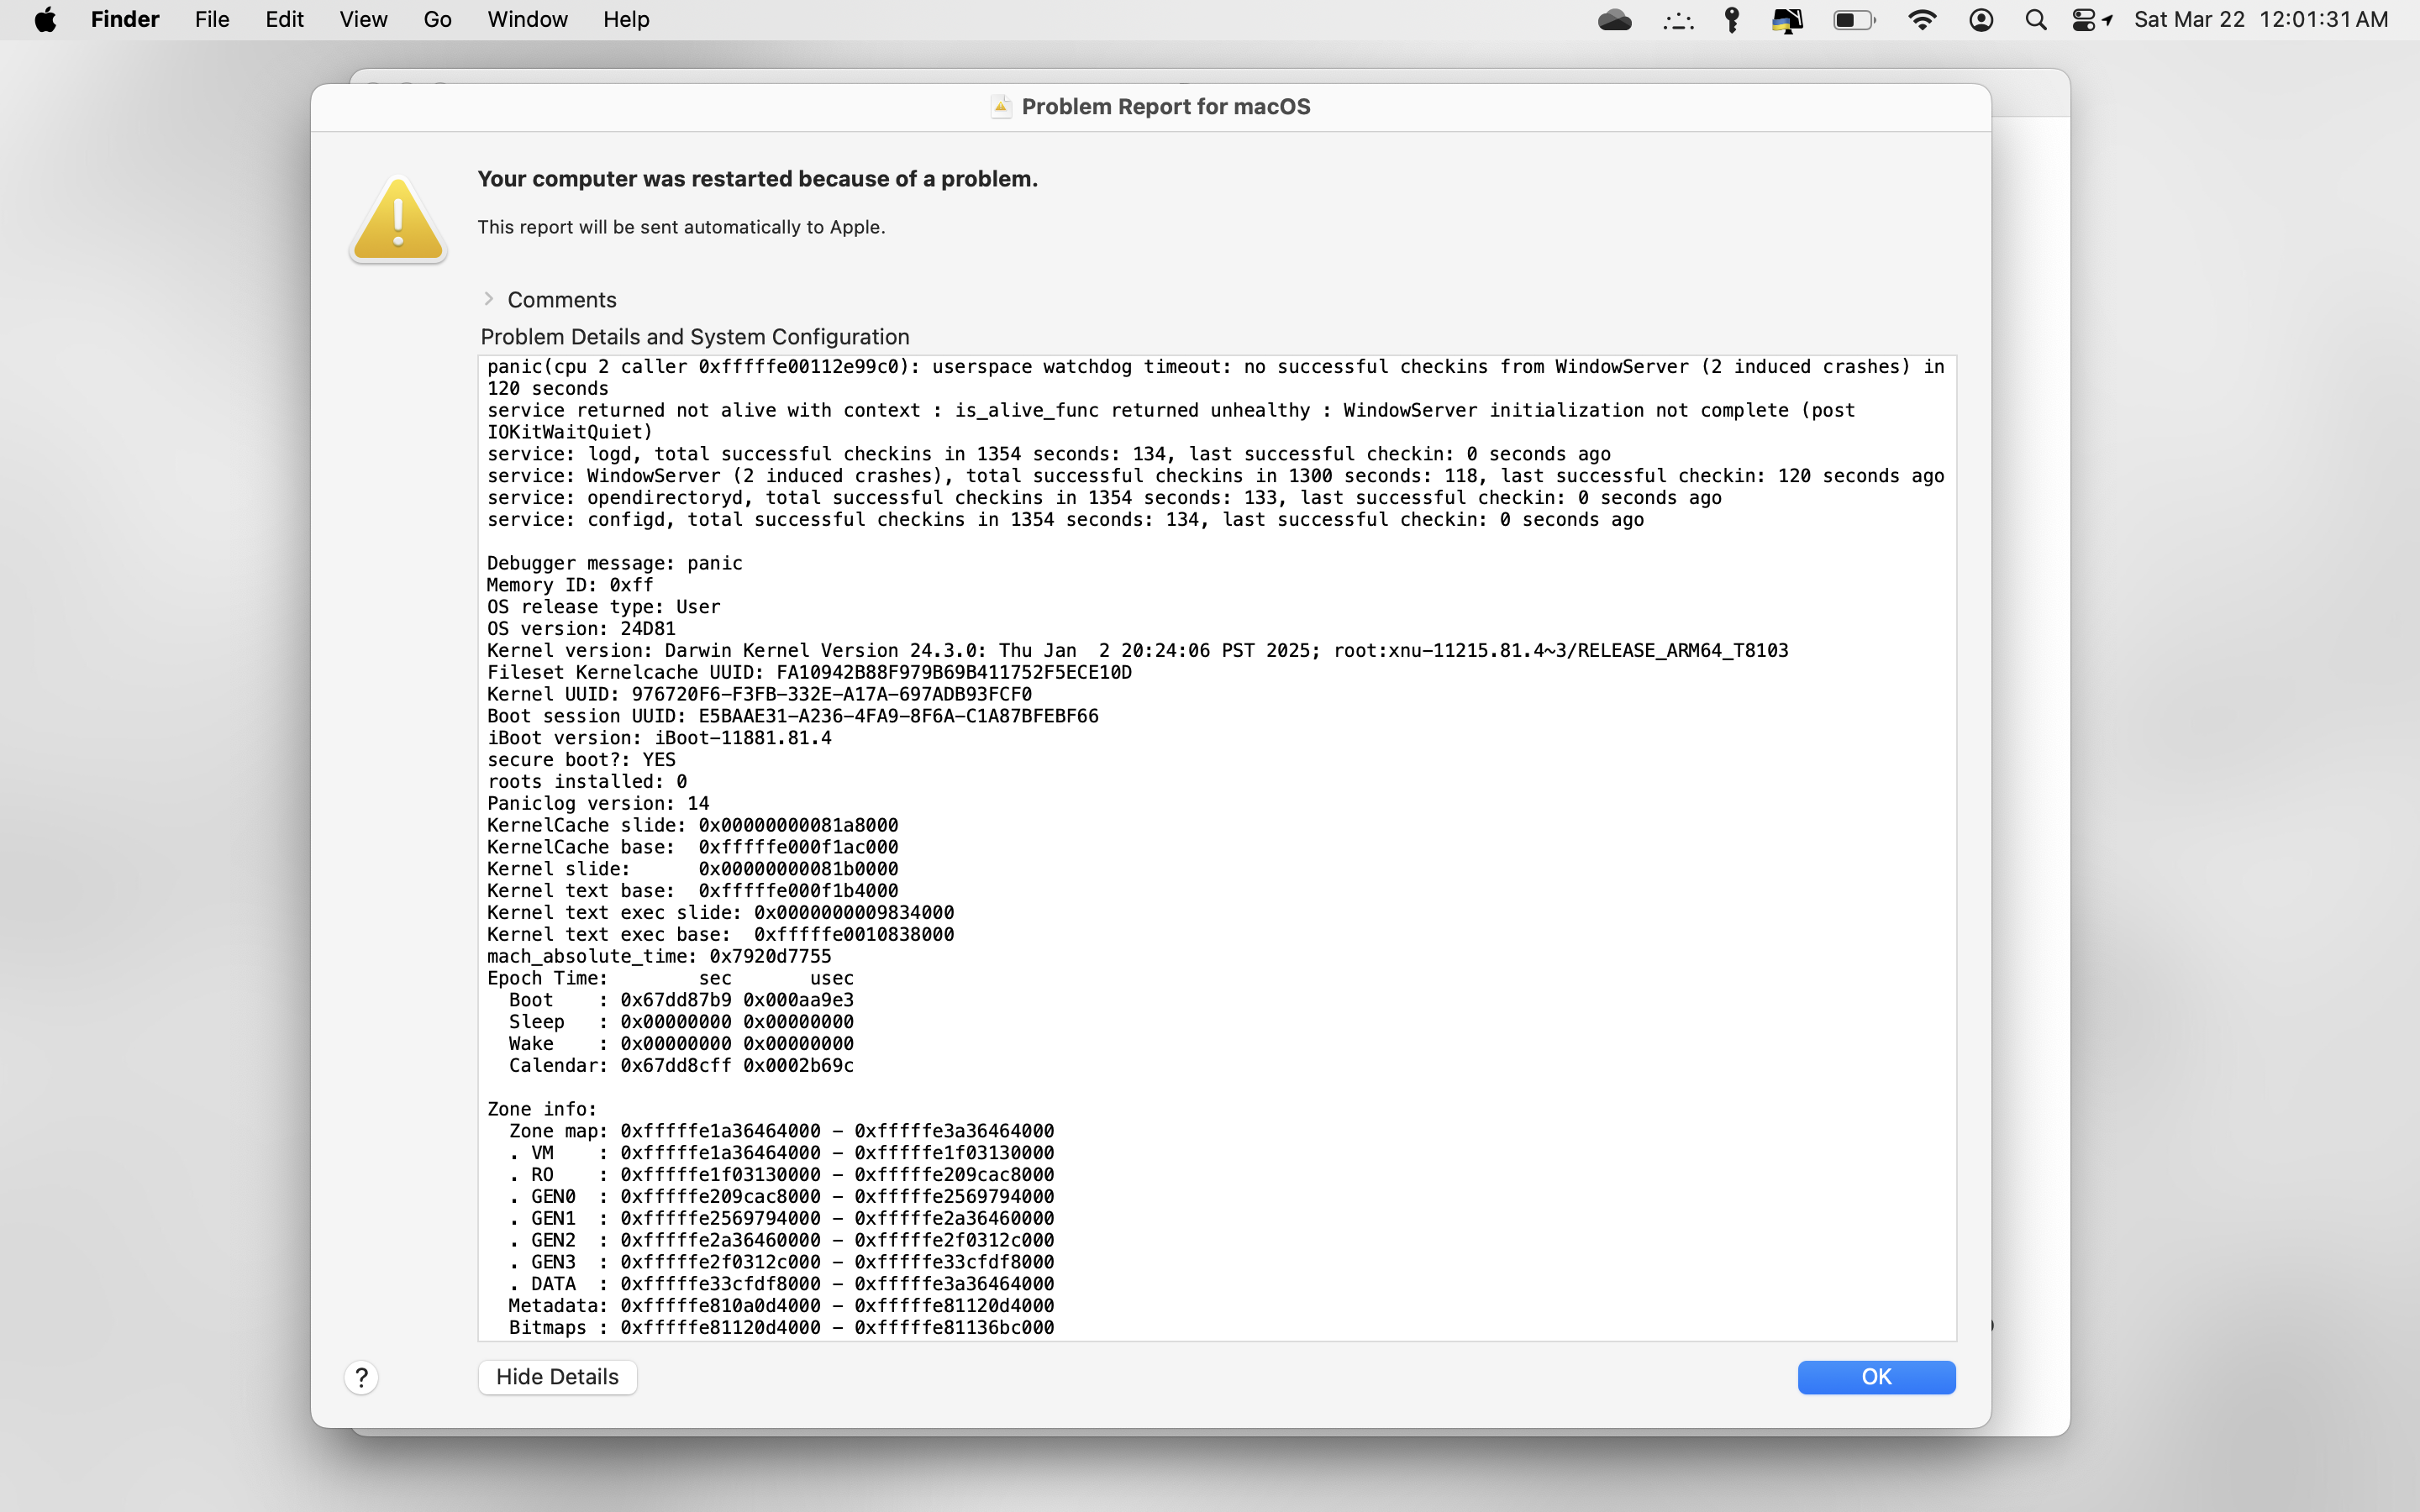Open the Go menu

pyautogui.click(x=437, y=20)
